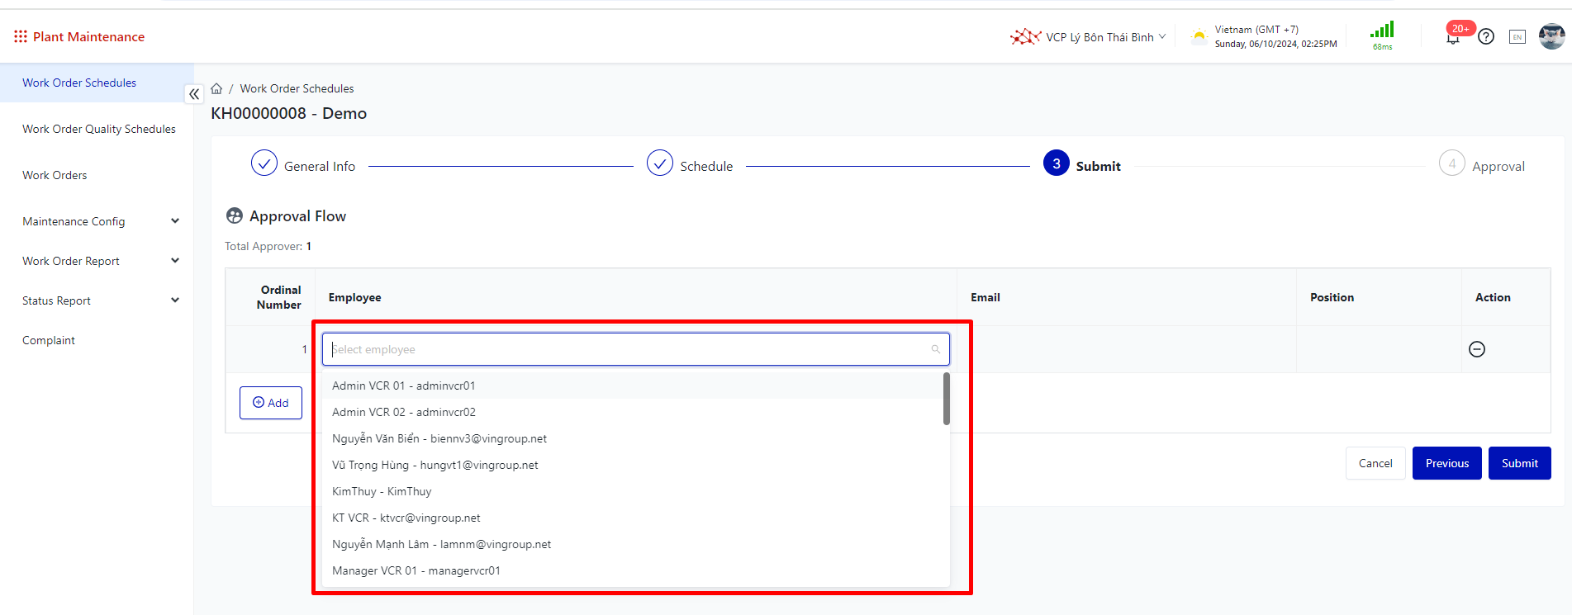Screen dimensions: 1572x615
Task: Click the employee list scrollbar
Action: pos(947,400)
